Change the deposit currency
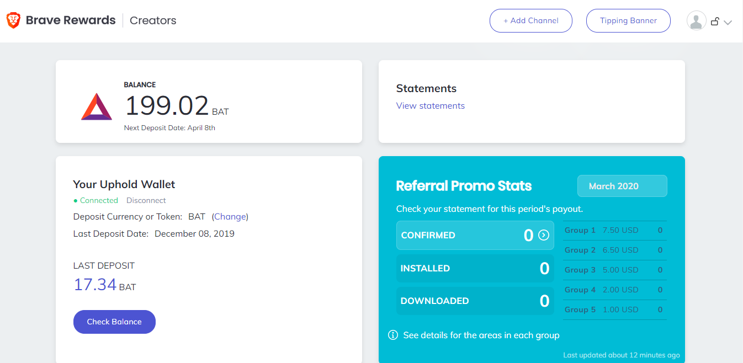This screenshot has width=743, height=363. click(x=230, y=217)
